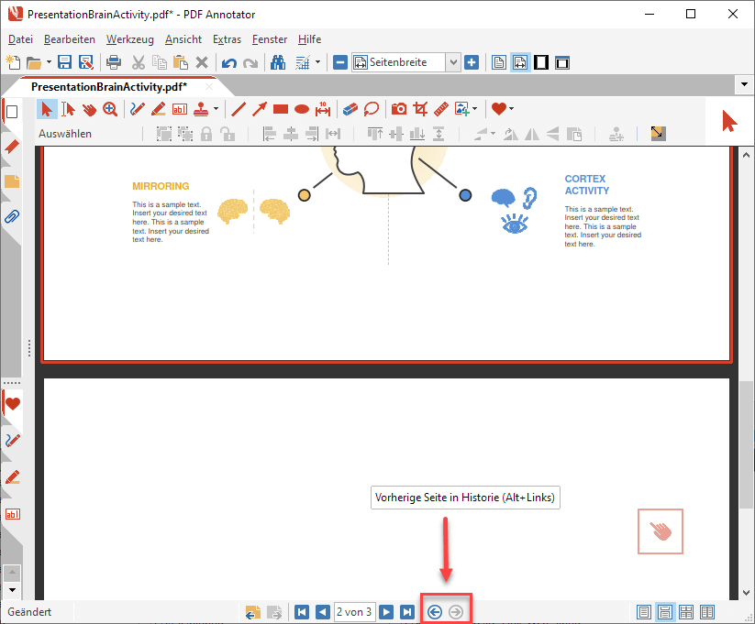Expand the dropdown next to the grid-and-pencil icon
Viewport: 755px width, 624px height.
[317, 62]
